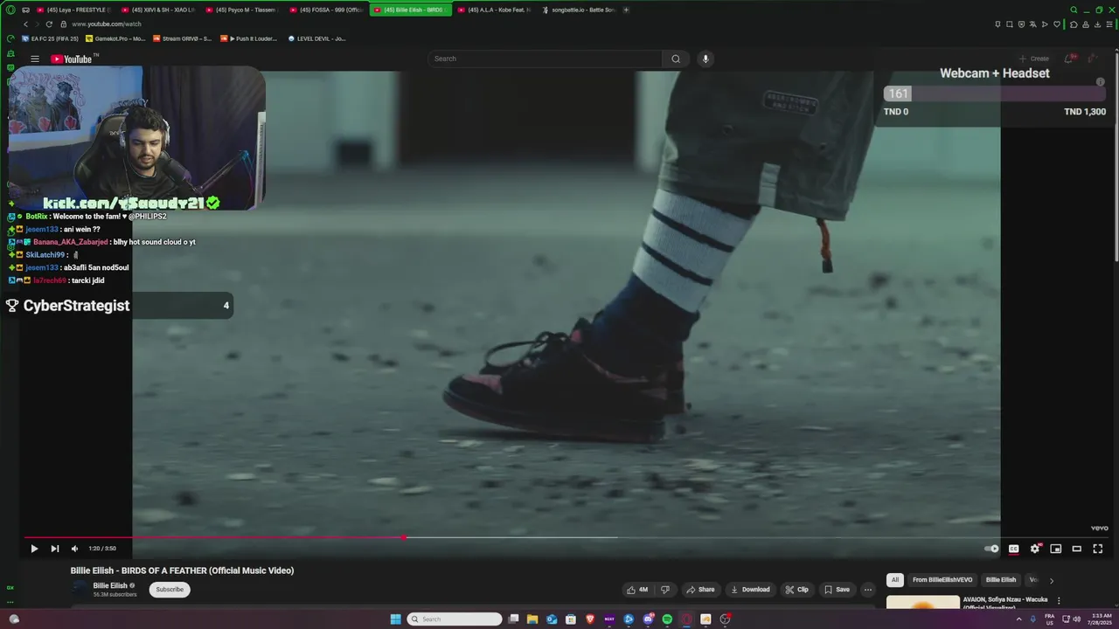Screen dimensions: 1119x629
Task: Click the page vertical scrollbar
Action: (1116, 157)
